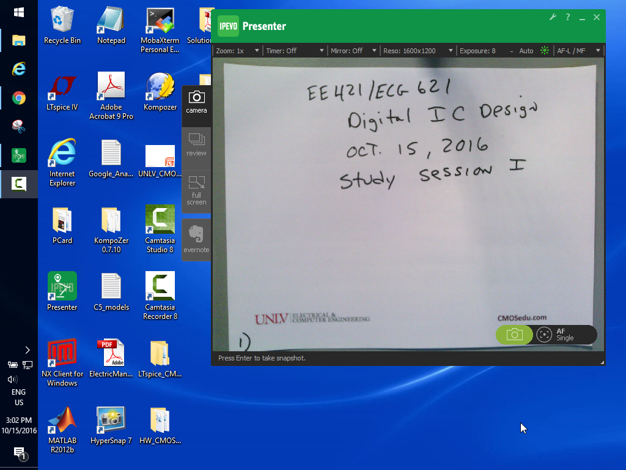Open the UNLV_CMO... file
The image size is (626, 470).
click(x=160, y=161)
